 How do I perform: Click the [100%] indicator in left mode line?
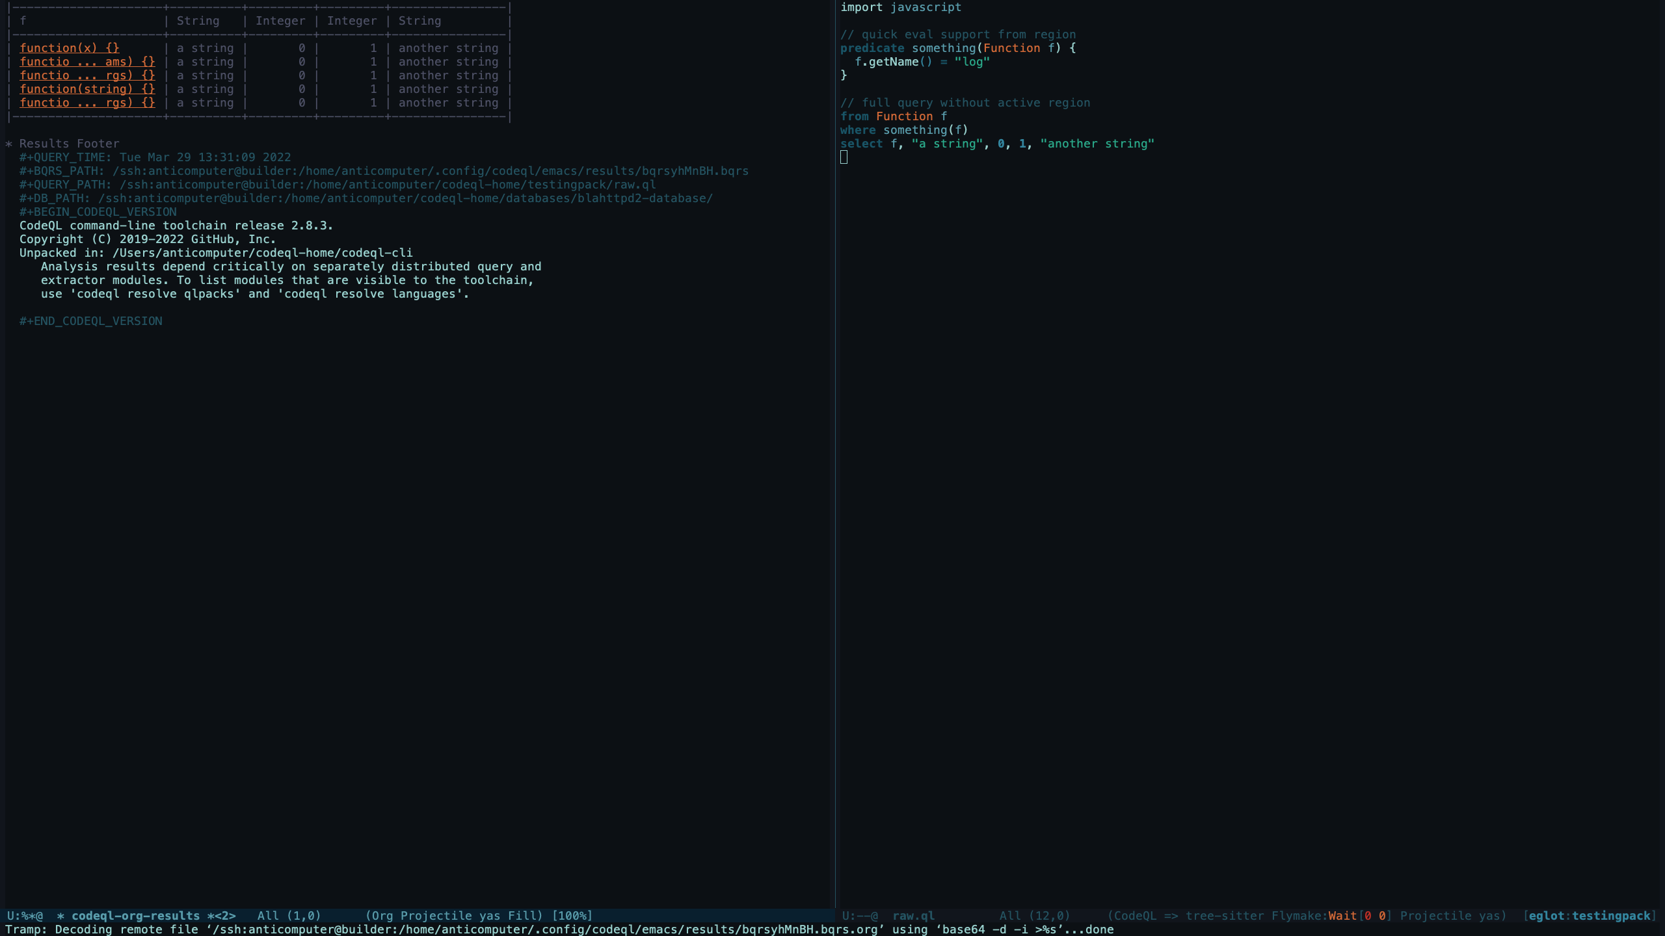[x=572, y=916]
